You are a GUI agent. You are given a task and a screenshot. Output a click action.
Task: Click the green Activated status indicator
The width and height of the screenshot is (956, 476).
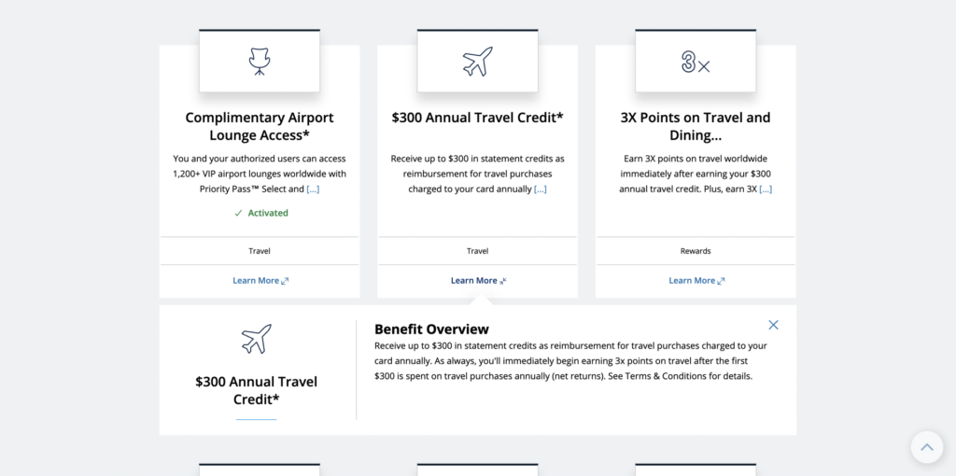coord(261,213)
